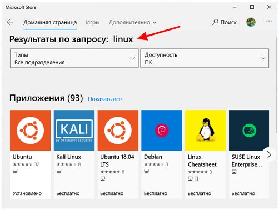Go back with the back arrow
The image size is (279, 210).
pyautogui.click(x=10, y=22)
